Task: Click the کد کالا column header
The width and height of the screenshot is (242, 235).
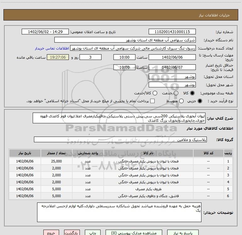Action: point(208,153)
